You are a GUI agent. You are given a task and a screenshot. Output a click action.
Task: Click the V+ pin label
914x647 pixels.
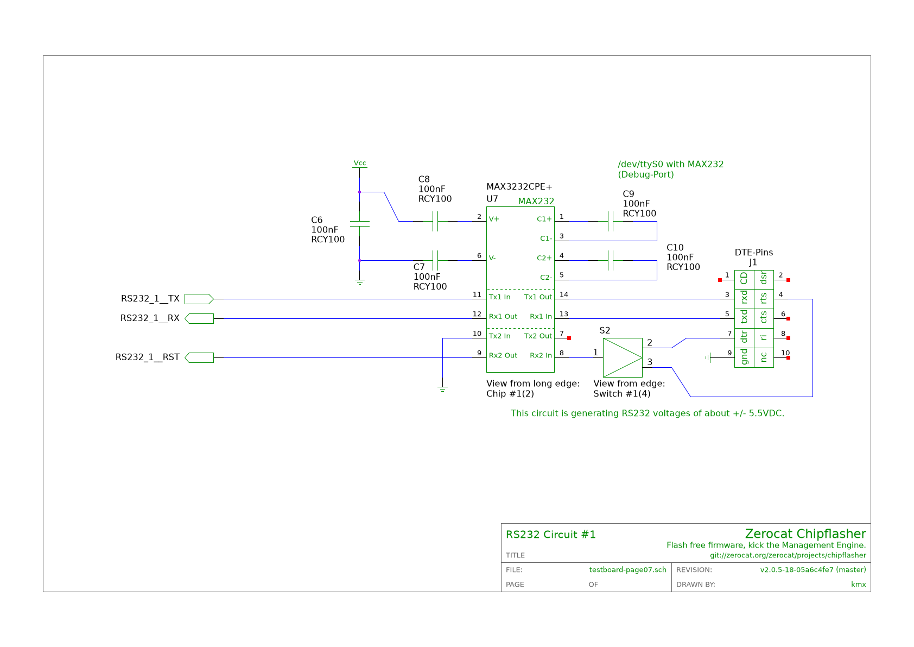tap(494, 219)
